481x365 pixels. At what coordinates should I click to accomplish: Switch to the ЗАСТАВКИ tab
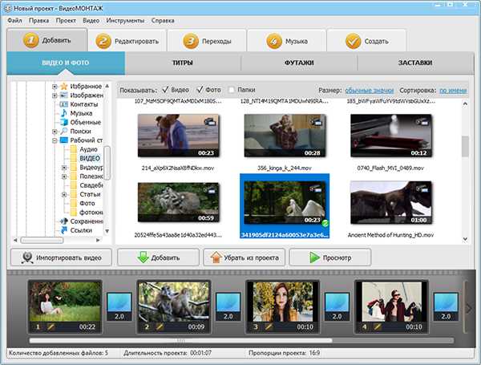point(415,63)
